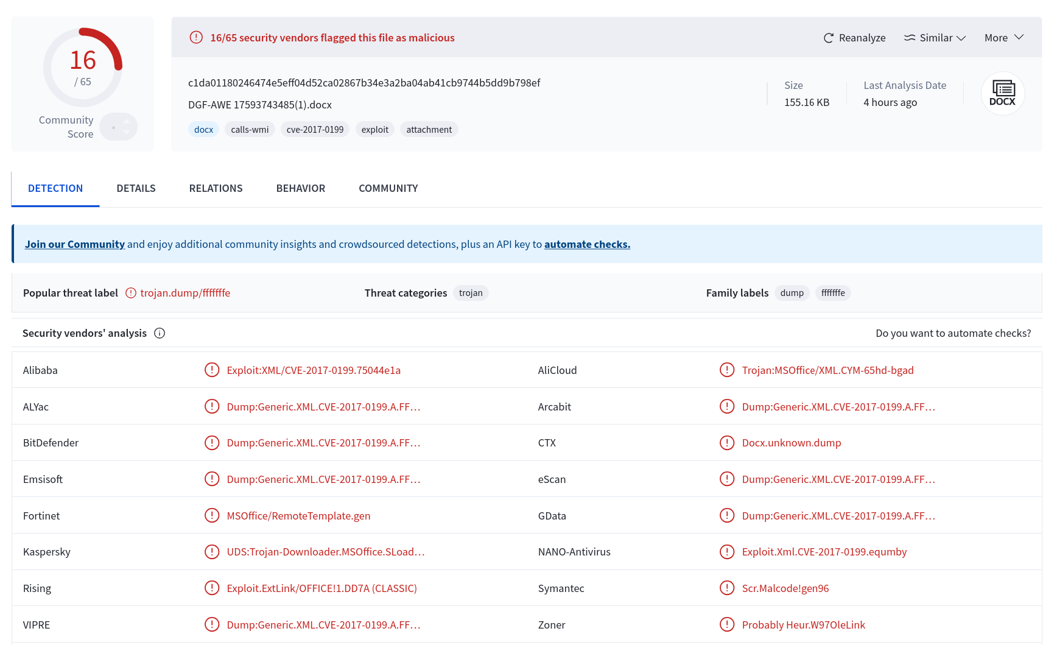The width and height of the screenshot is (1057, 645).
Task: Click the info icon beside Security vendors' analysis
Action: click(x=160, y=333)
